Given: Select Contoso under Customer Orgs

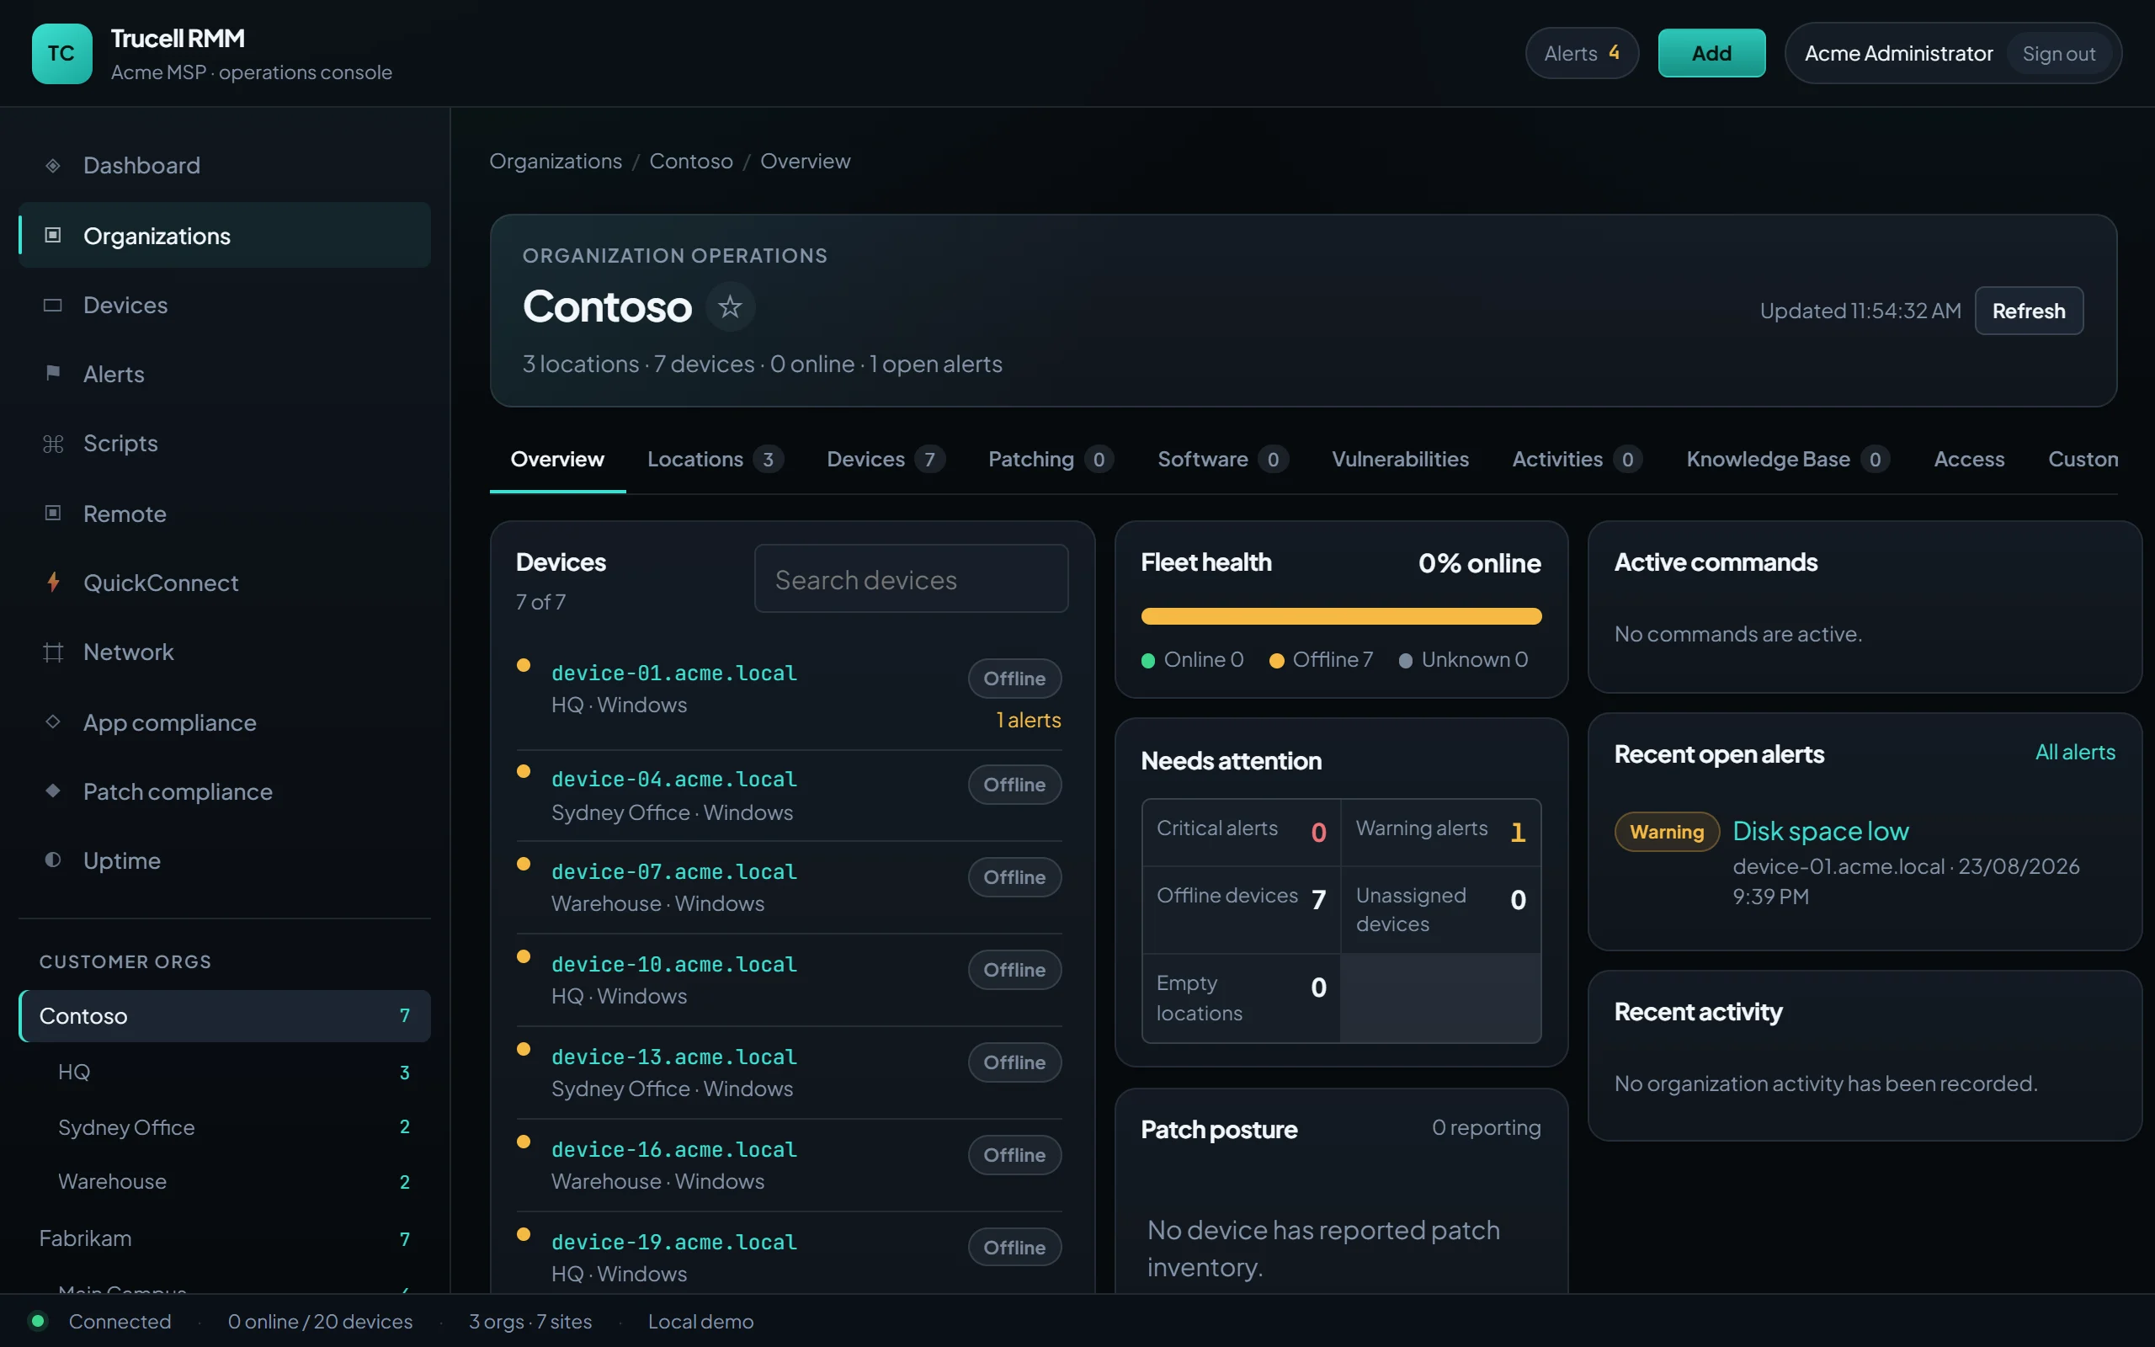Looking at the screenshot, I should (x=225, y=1016).
